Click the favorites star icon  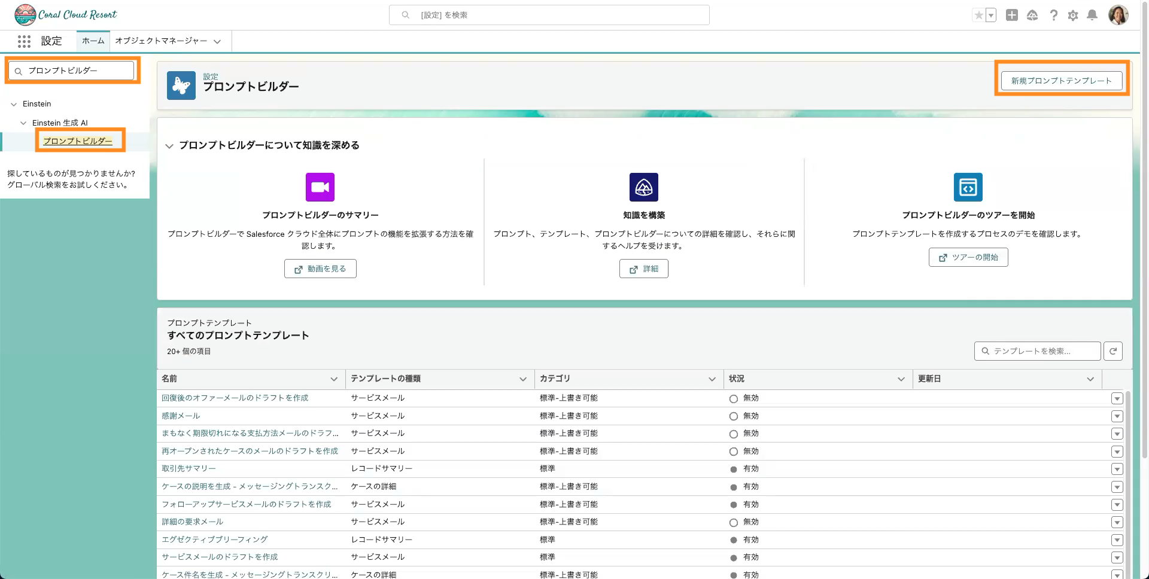click(978, 16)
